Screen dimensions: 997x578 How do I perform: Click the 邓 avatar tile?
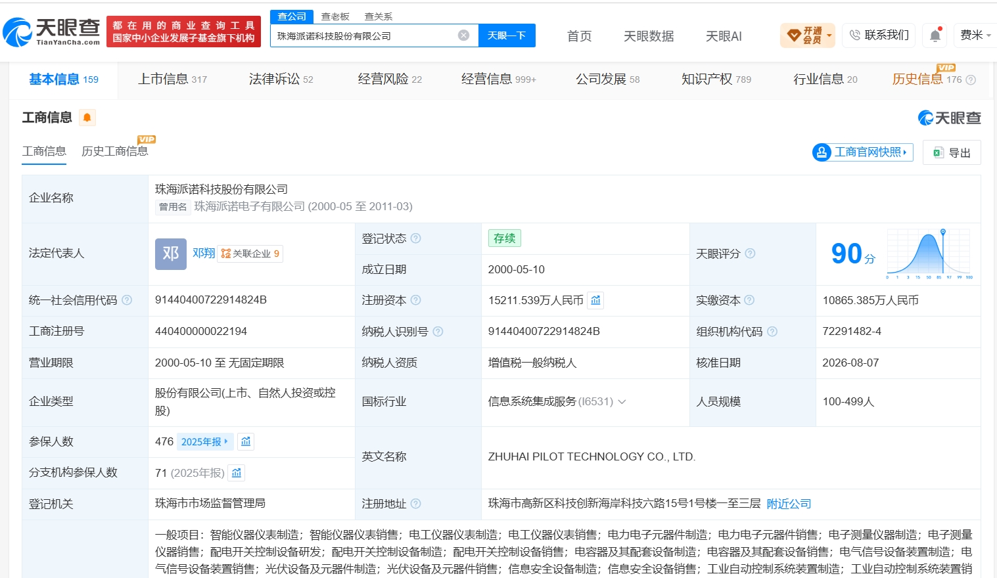click(x=171, y=254)
